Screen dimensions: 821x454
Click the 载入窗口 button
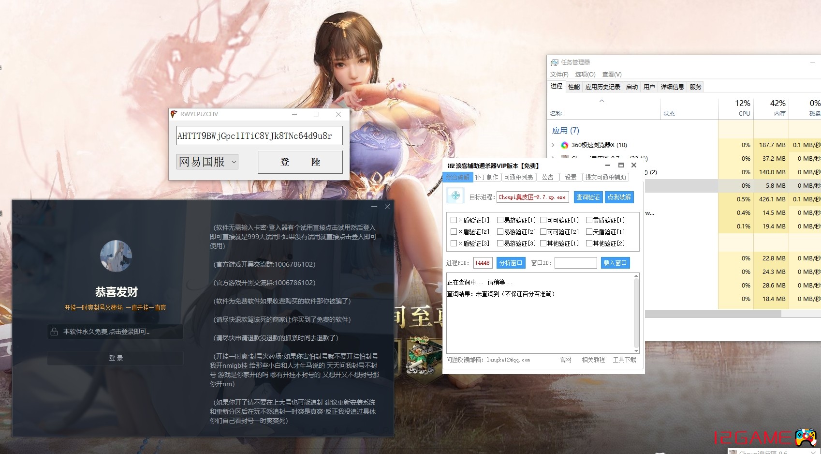(x=615, y=263)
